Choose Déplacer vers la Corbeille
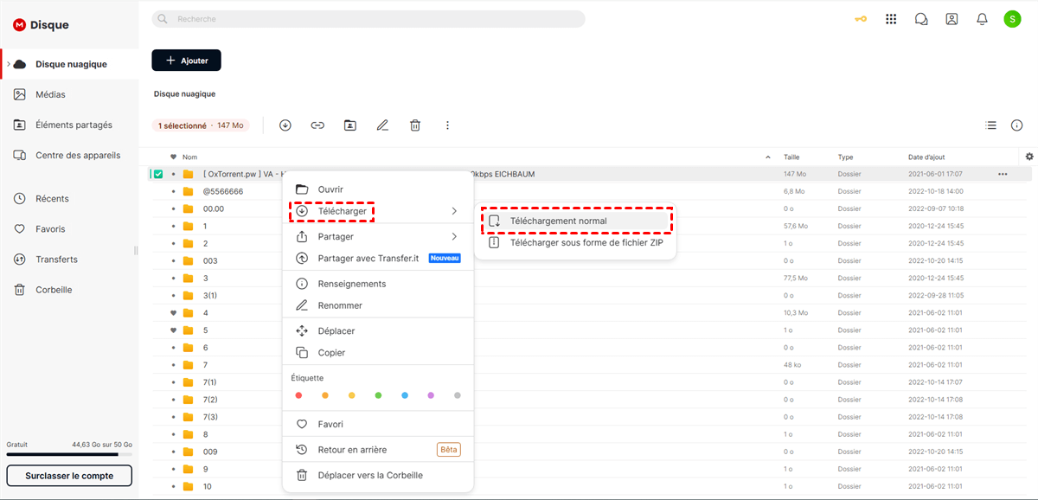 pyautogui.click(x=378, y=475)
